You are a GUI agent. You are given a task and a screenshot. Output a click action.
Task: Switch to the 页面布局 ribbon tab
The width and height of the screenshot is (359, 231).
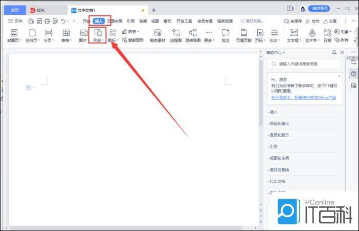point(115,21)
